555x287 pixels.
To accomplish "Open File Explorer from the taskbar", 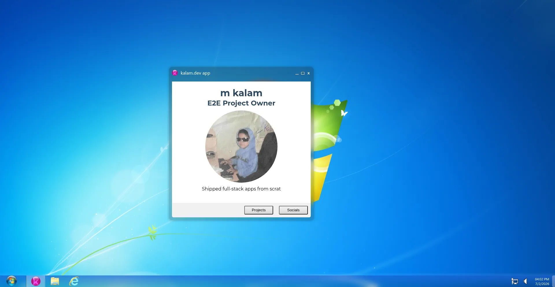I will point(55,281).
